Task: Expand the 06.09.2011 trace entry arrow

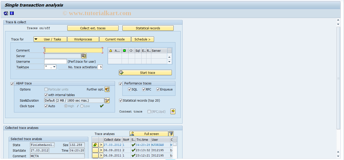Action: click(101, 150)
